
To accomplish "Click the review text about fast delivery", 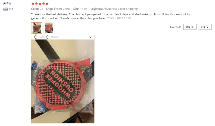I will point(110,16).
